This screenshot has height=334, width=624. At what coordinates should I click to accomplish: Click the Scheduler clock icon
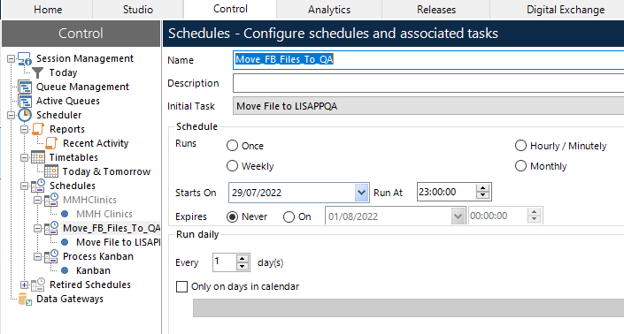25,115
